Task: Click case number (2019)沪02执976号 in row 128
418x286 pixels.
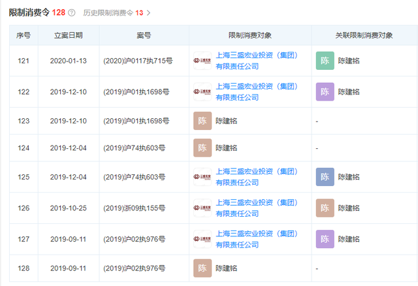Action: 134,268
